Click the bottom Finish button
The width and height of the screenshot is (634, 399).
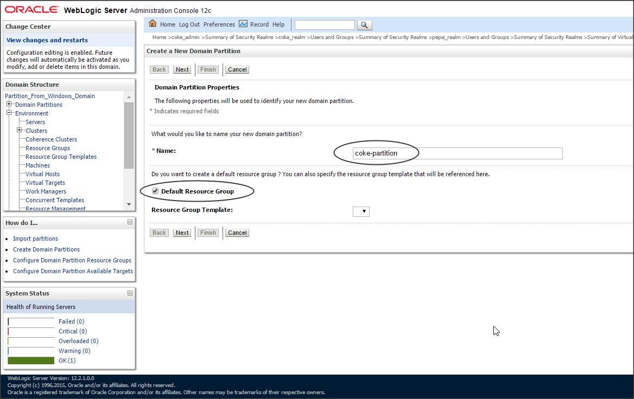[x=208, y=233]
